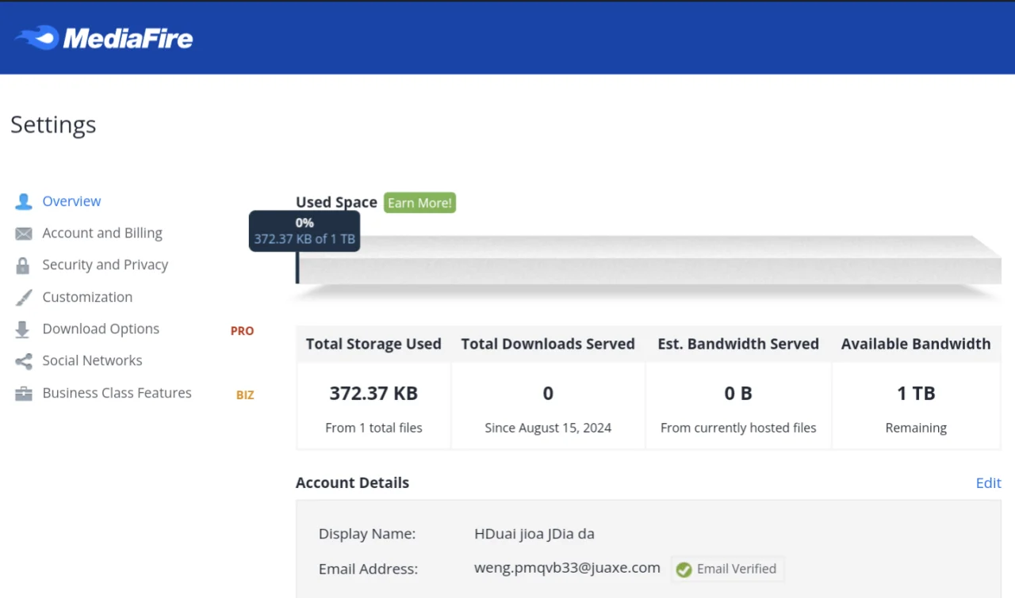Open Account and Billing settings
The height and width of the screenshot is (598, 1015).
coord(102,233)
